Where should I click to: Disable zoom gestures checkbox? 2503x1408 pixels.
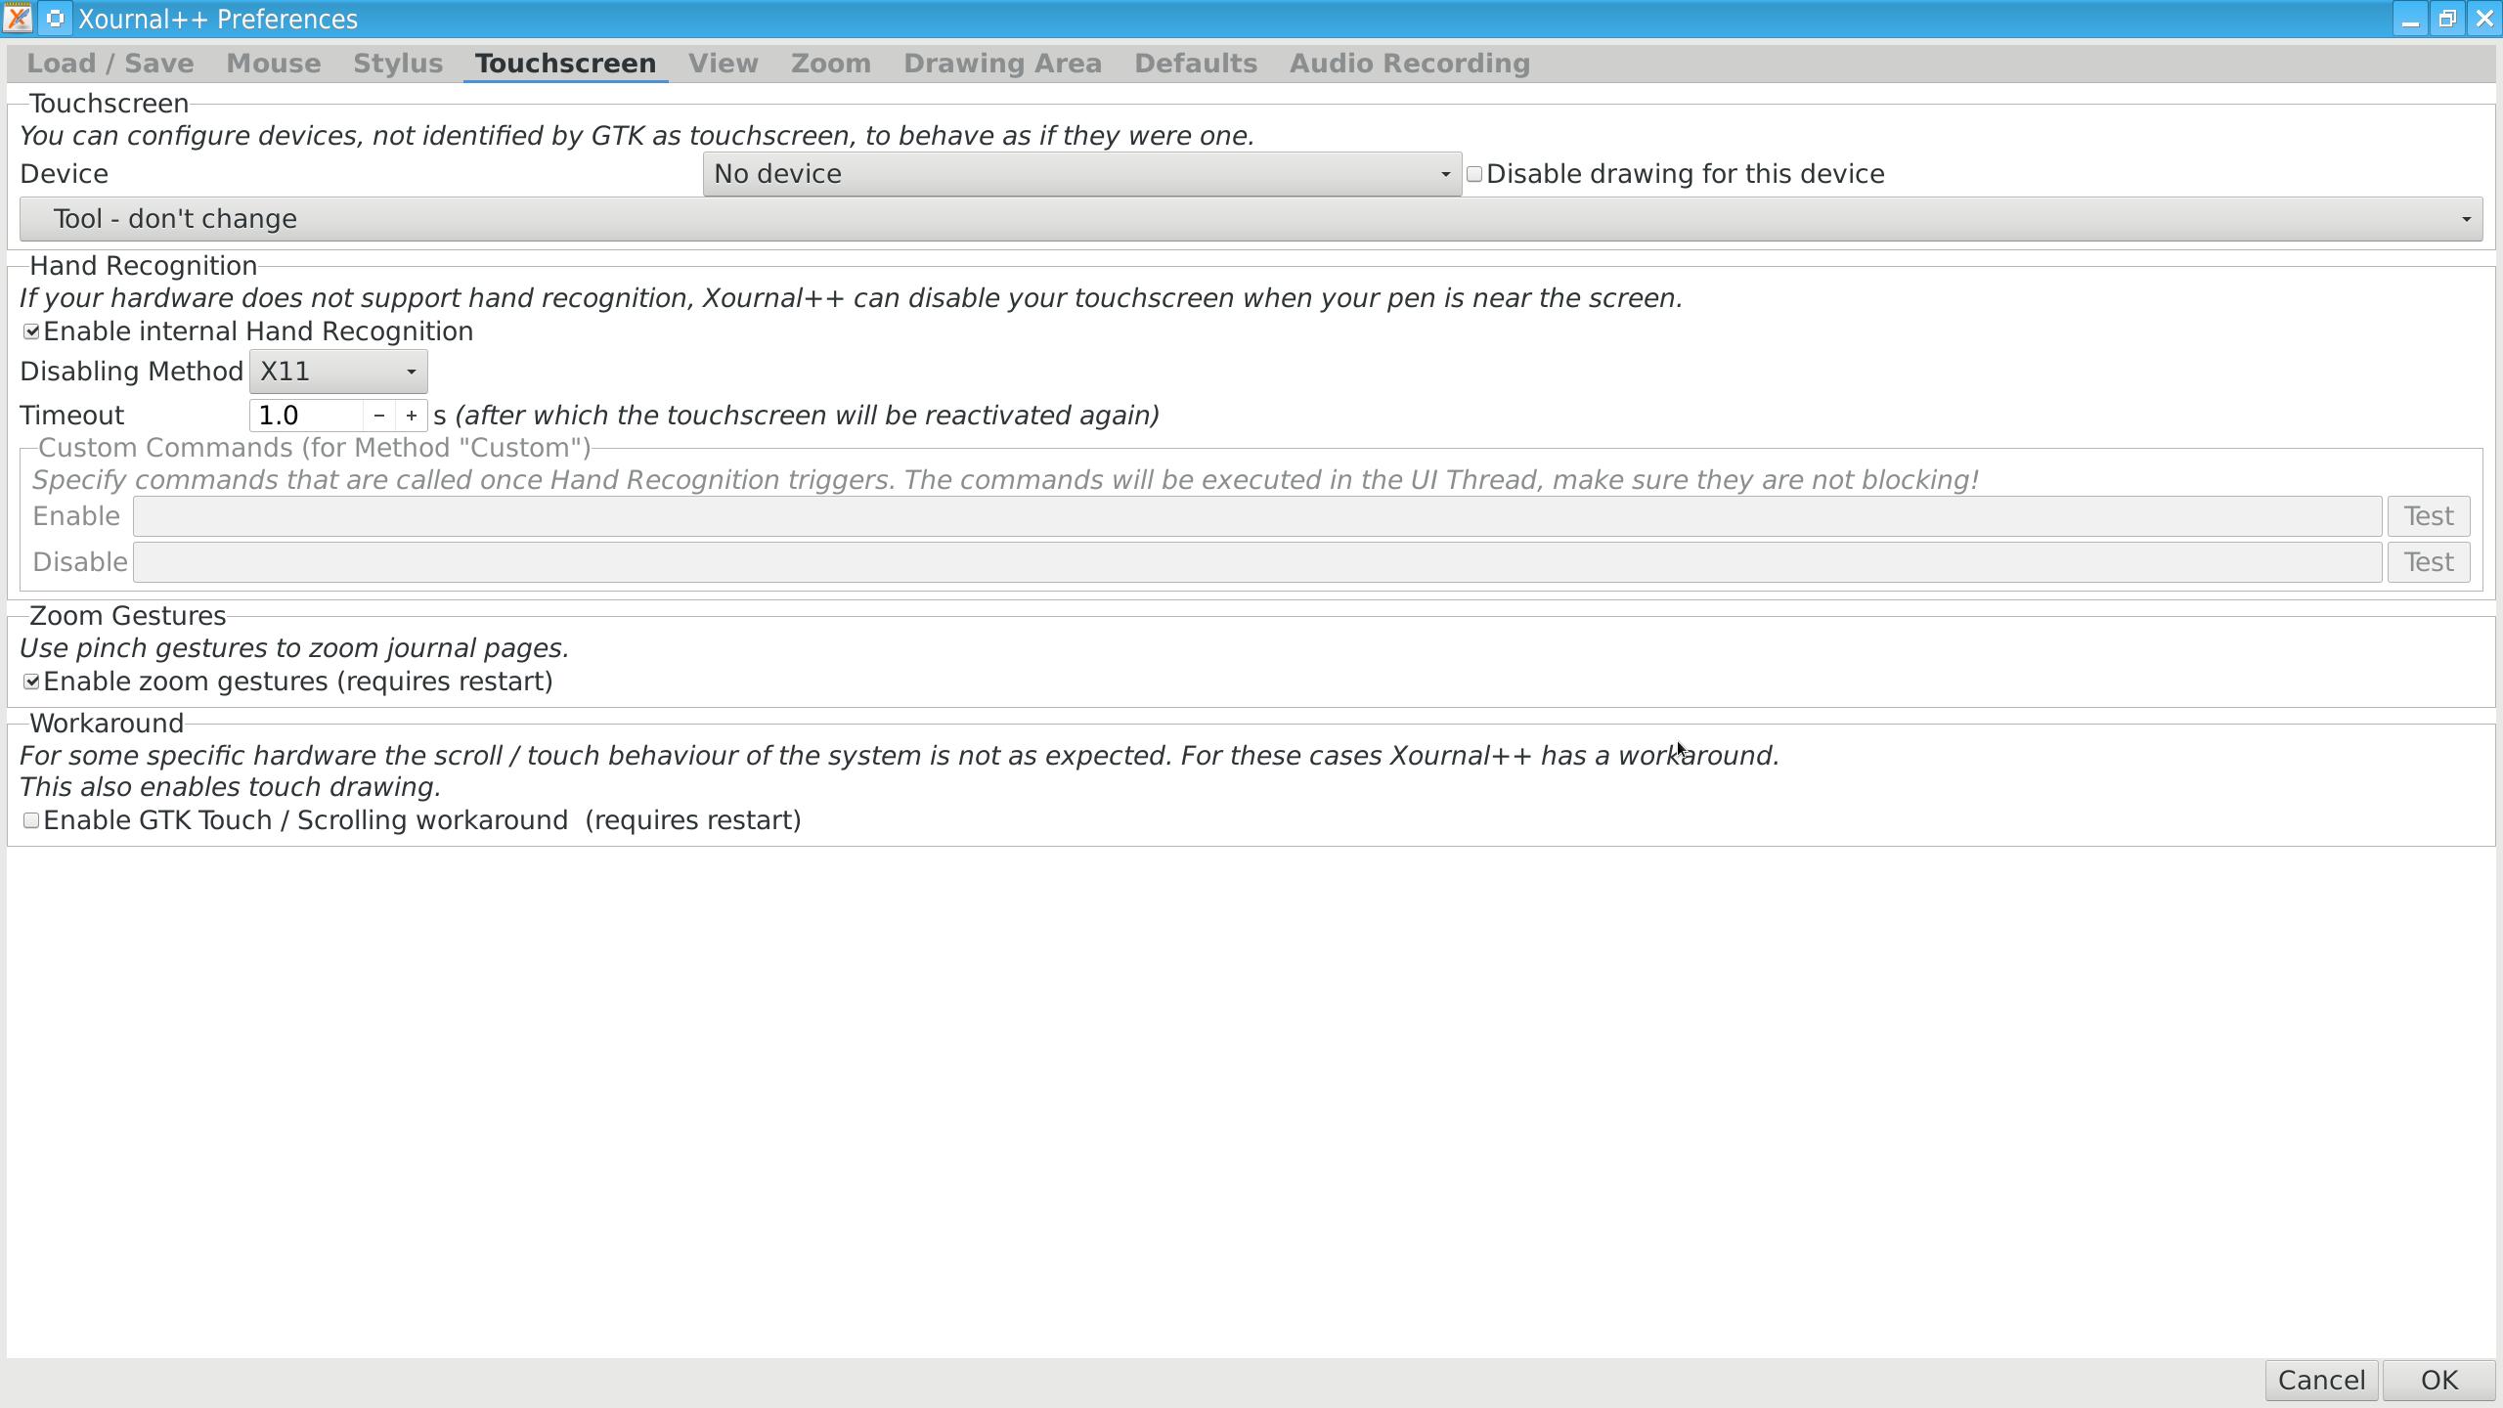(30, 682)
